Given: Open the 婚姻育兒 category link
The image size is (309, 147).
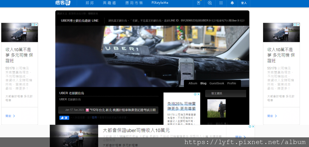Looking at the screenshot, I should (x=93, y=14).
